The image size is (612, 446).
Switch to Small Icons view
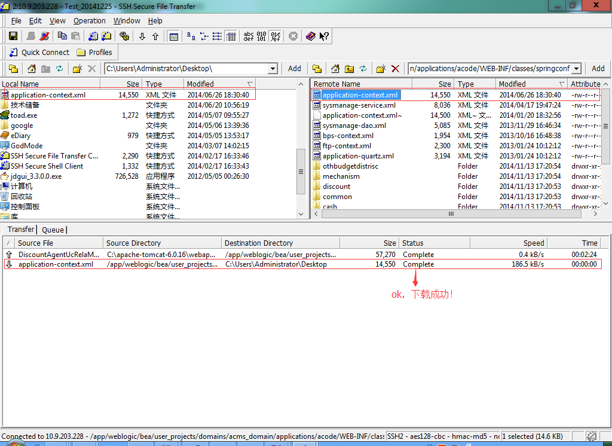204,36
